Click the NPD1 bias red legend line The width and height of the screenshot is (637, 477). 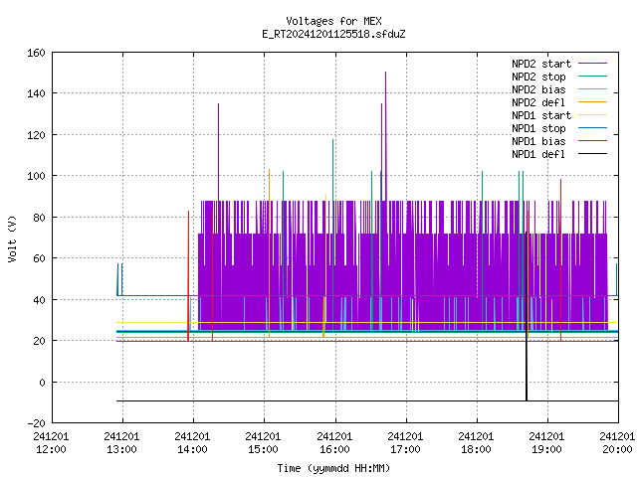pos(592,141)
